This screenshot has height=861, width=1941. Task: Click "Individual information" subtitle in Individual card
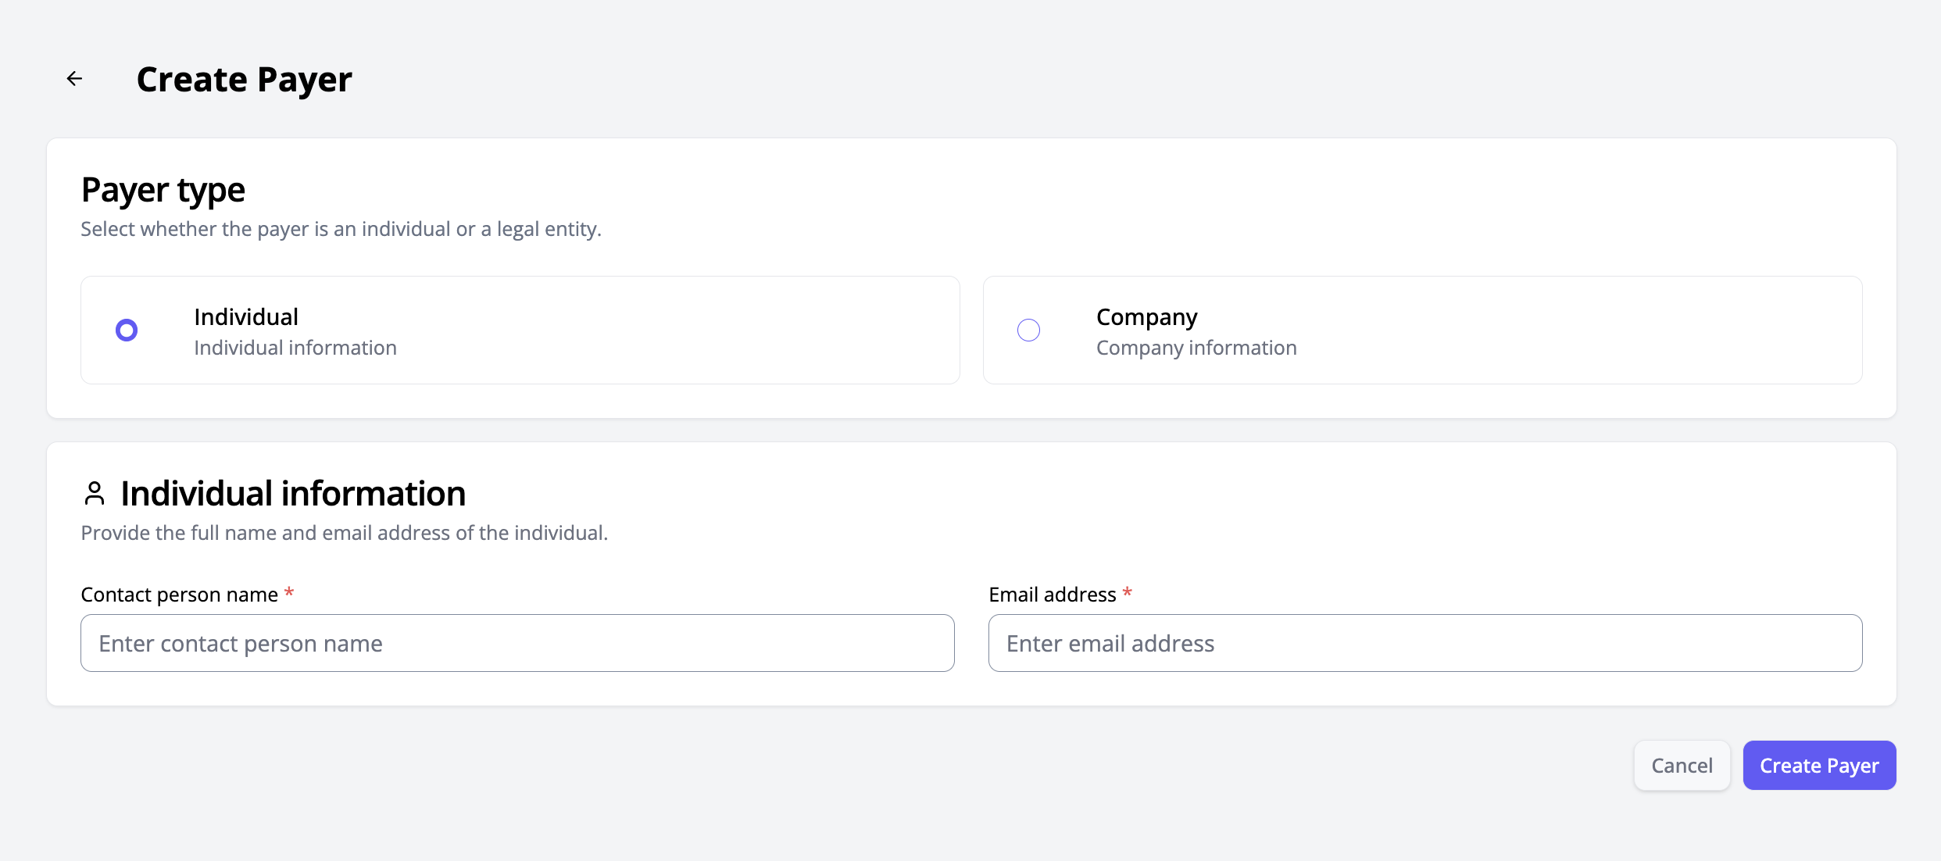point(295,348)
